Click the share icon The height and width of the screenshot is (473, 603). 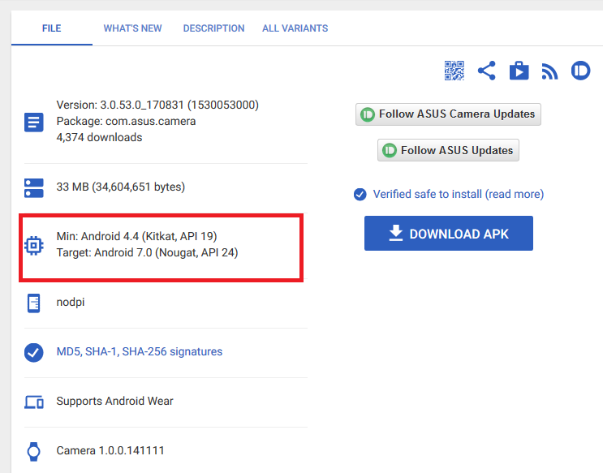tap(486, 71)
